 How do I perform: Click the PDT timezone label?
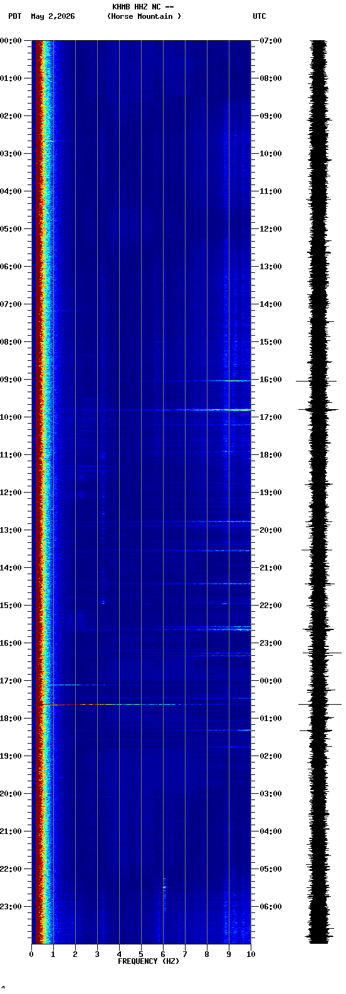[x=14, y=16]
